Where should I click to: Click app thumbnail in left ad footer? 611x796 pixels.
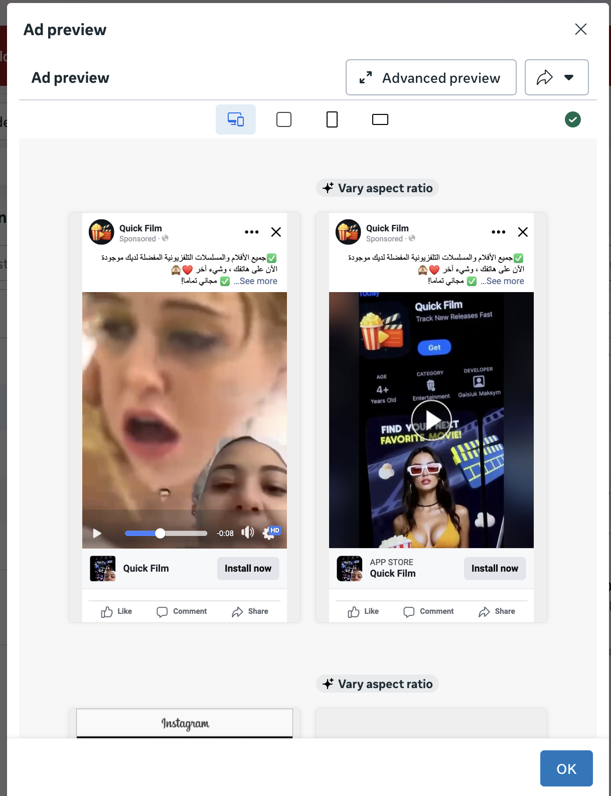click(x=103, y=568)
